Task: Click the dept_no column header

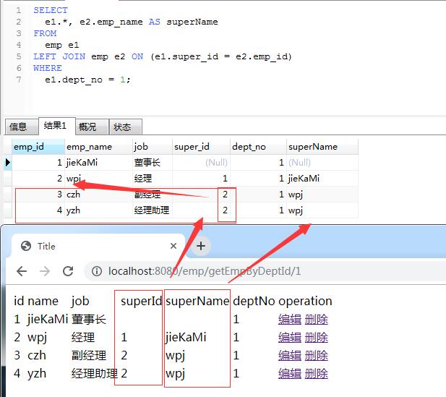Action: pos(258,147)
